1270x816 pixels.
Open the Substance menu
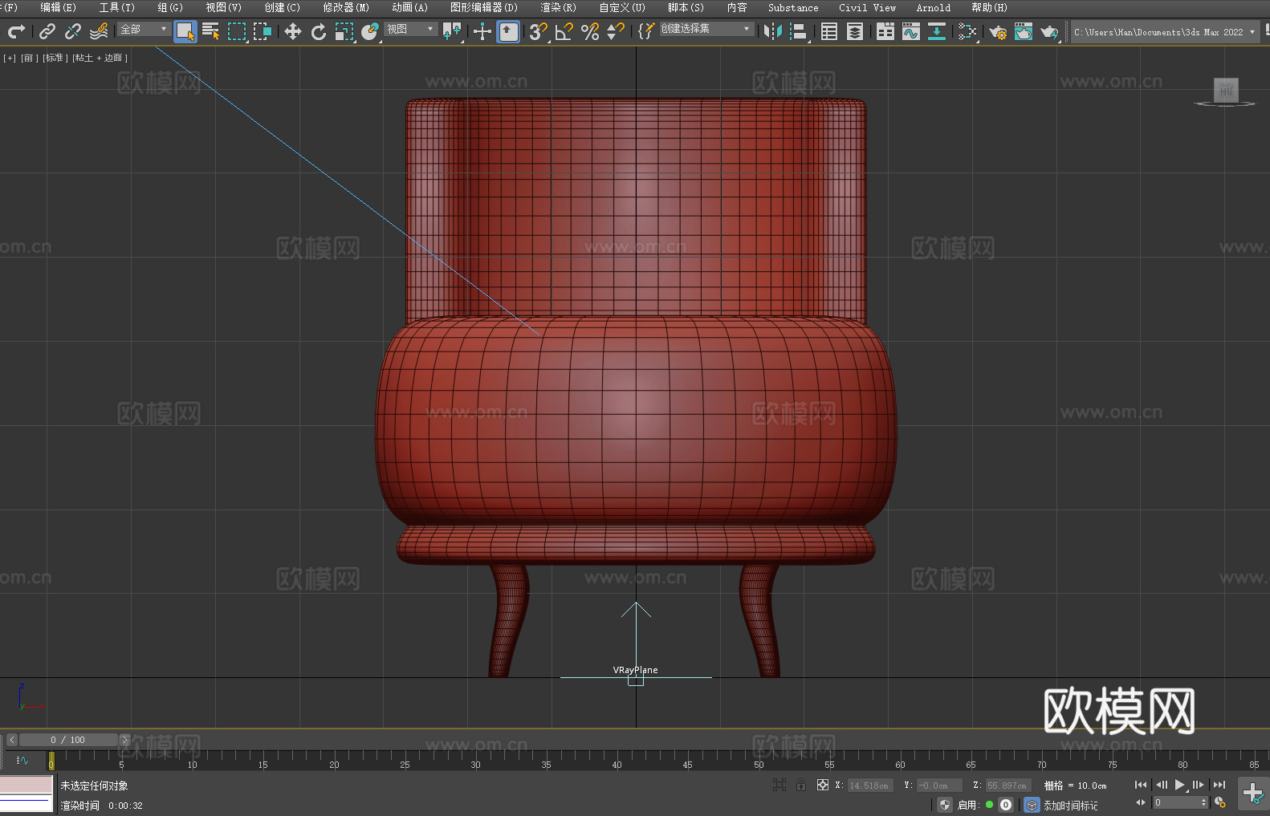(793, 7)
